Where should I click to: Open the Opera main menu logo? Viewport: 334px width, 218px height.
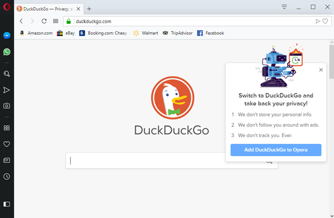point(7,7)
